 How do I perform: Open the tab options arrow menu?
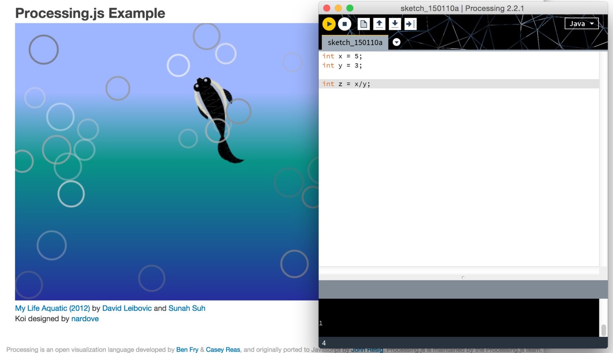pos(397,42)
